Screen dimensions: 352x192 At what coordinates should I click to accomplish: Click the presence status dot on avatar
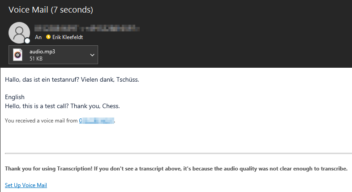coord(27,41)
